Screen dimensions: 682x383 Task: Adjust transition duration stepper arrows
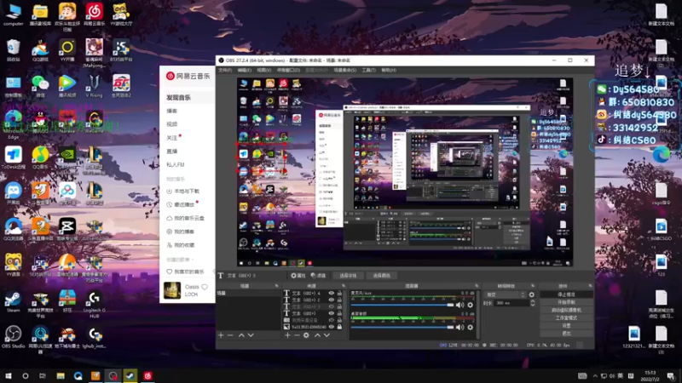click(532, 303)
